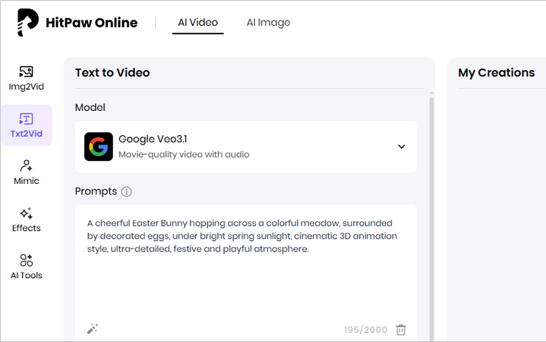
Task: Select the Txt2Vid sidebar item
Action: point(27,125)
